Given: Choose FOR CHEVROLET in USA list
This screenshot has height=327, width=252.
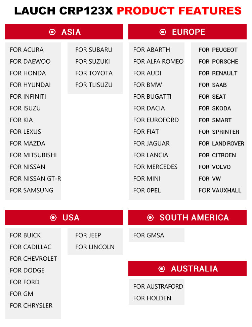Looking at the screenshot, I should [x=33, y=259].
